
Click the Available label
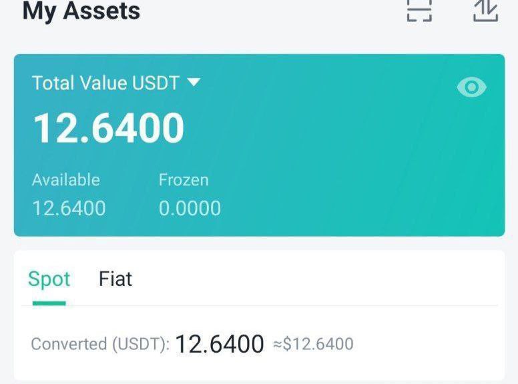pyautogui.click(x=65, y=180)
